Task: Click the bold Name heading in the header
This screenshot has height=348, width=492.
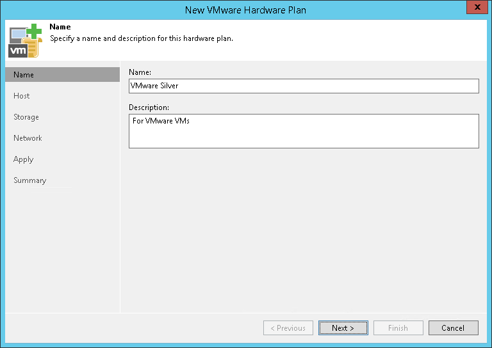Action: click(60, 27)
